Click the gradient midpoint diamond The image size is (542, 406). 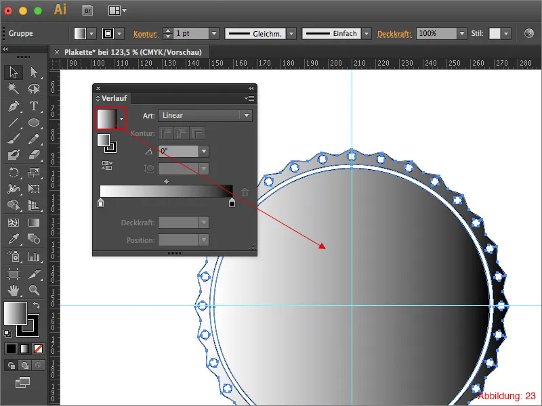166,181
